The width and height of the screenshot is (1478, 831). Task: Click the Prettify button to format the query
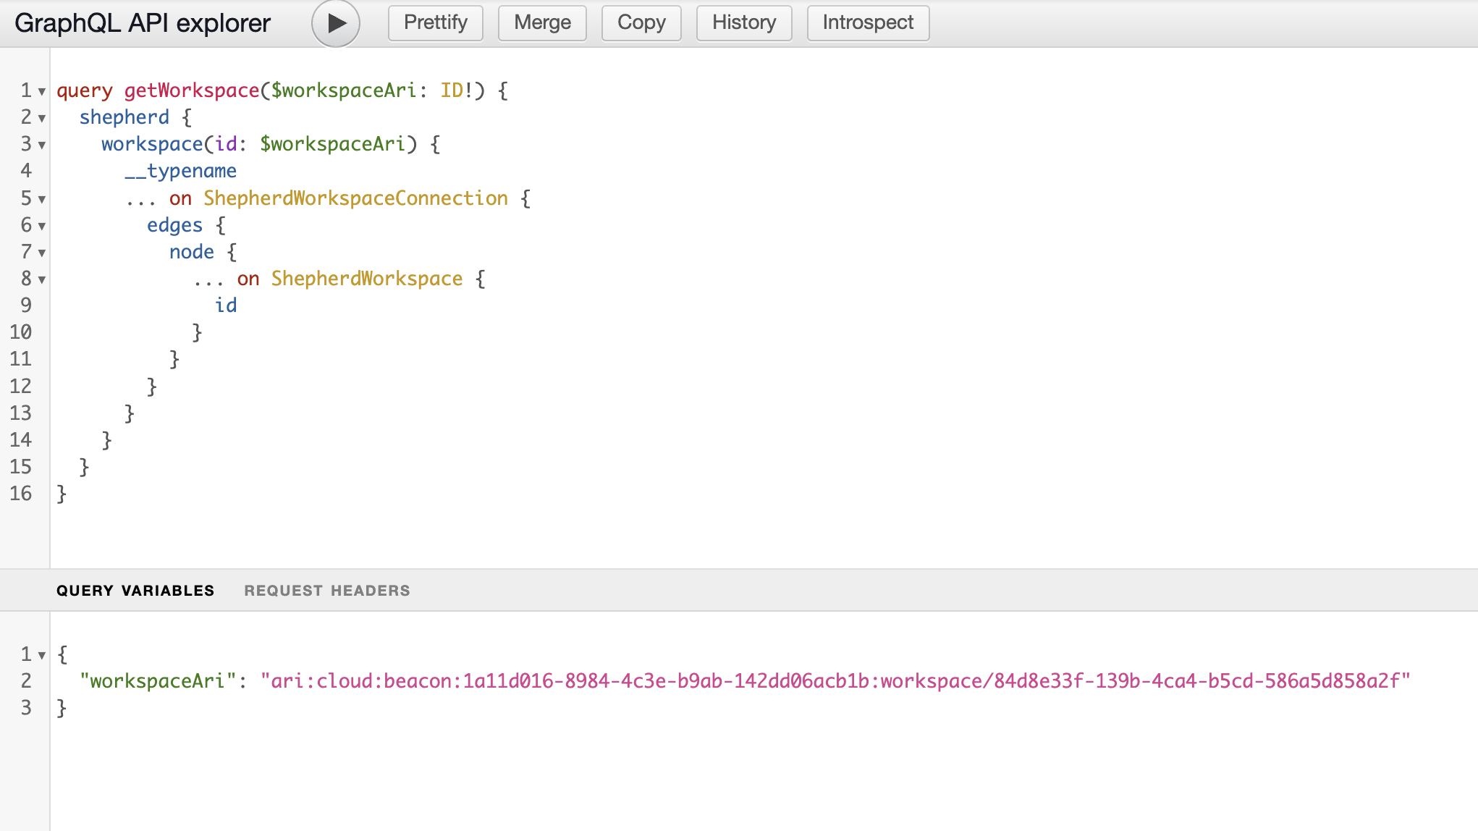coord(435,22)
